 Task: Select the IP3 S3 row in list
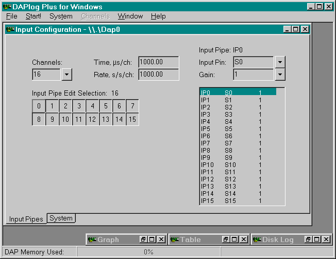(238, 114)
